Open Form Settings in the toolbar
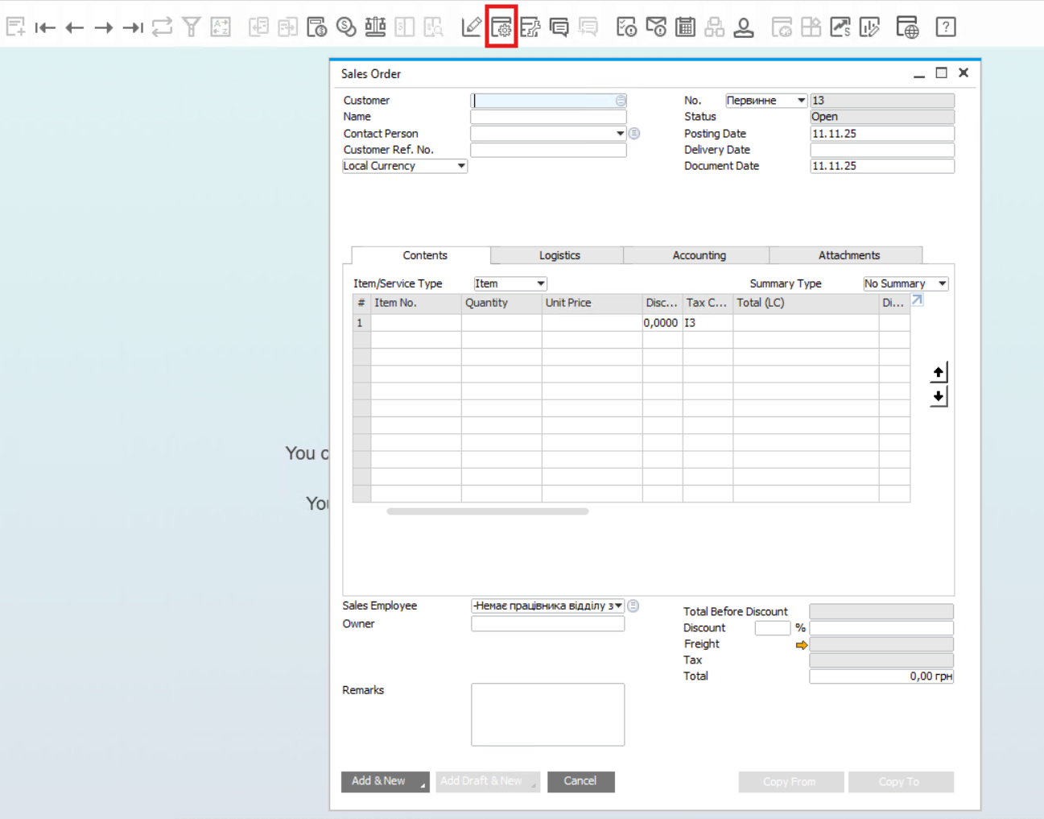Screen dimensions: 1044x819 [x=501, y=27]
